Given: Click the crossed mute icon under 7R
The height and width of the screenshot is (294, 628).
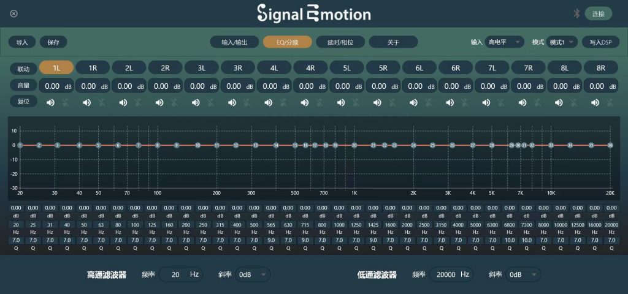Looking at the screenshot, I should tap(537, 103).
